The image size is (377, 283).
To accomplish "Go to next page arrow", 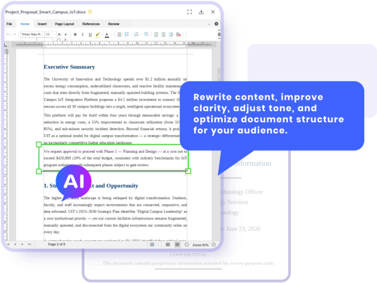I will point(23,244).
